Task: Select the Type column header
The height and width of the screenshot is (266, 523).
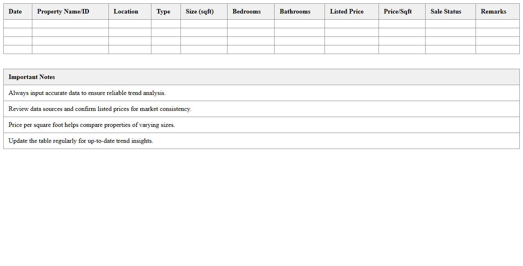Action: 163,11
